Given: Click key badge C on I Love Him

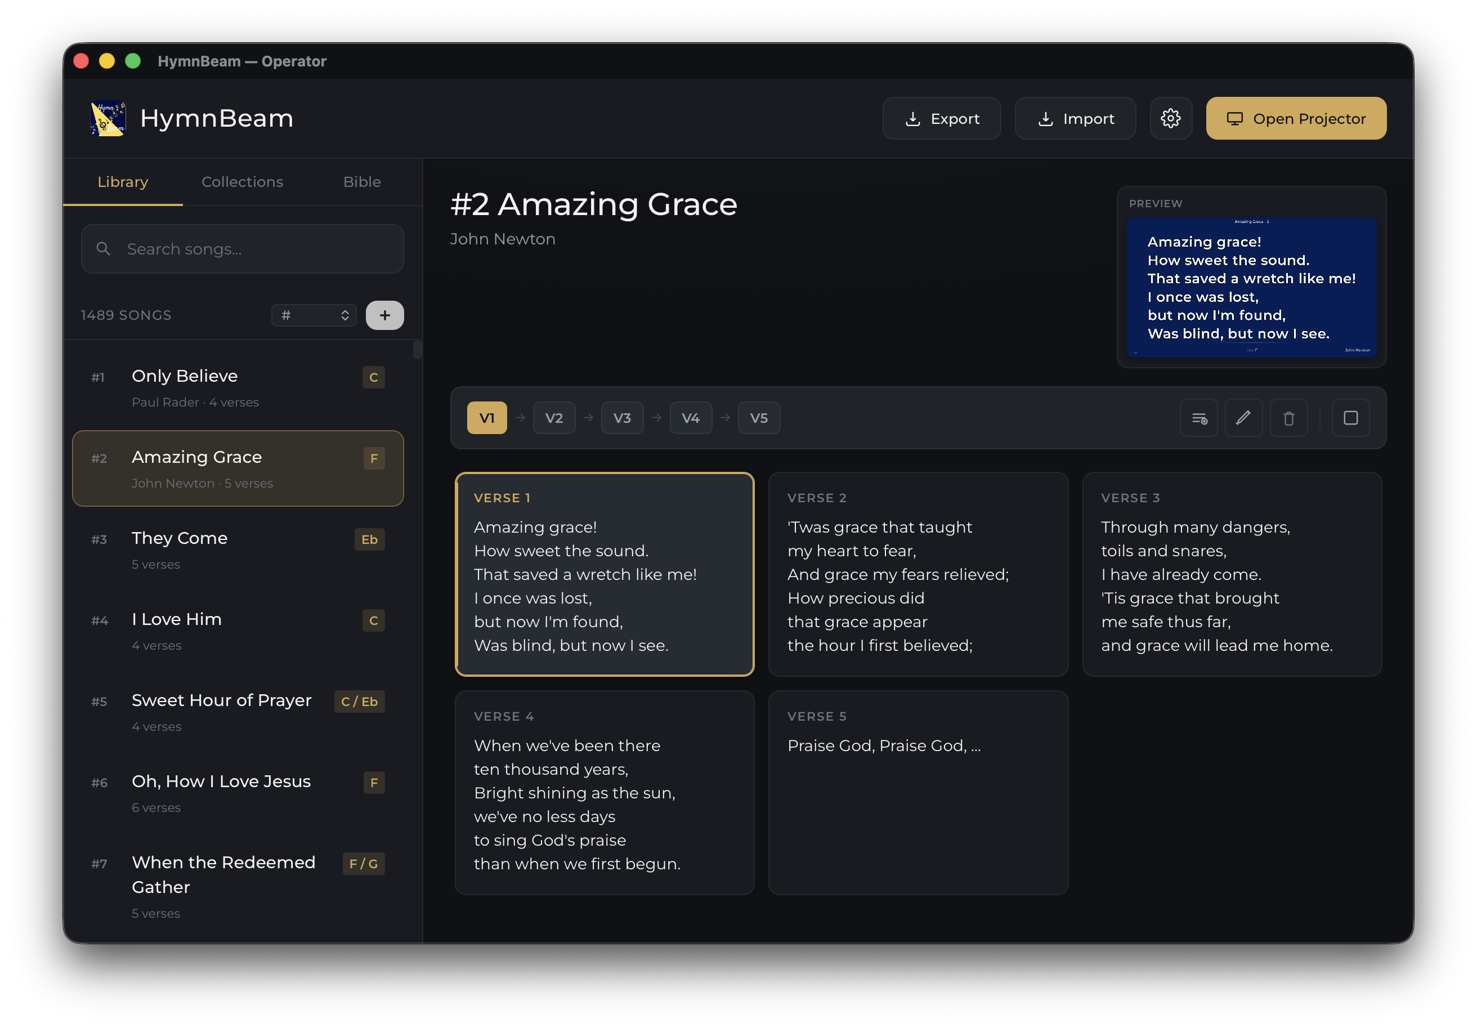Looking at the screenshot, I should [374, 620].
